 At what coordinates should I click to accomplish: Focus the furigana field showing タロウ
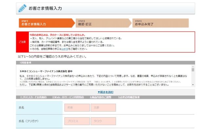point(103,121)
